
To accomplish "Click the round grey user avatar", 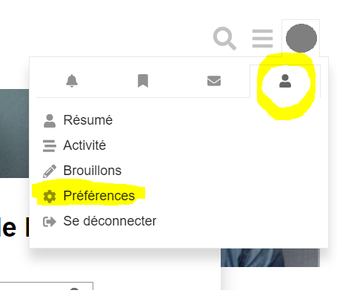I will pos(301,39).
